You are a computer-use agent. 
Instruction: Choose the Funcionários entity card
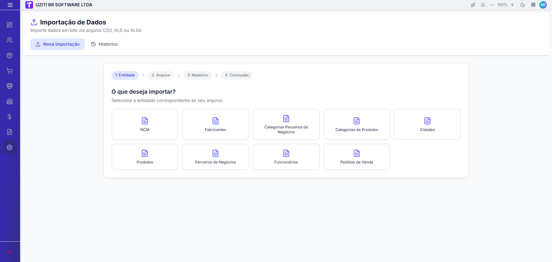pos(286,157)
